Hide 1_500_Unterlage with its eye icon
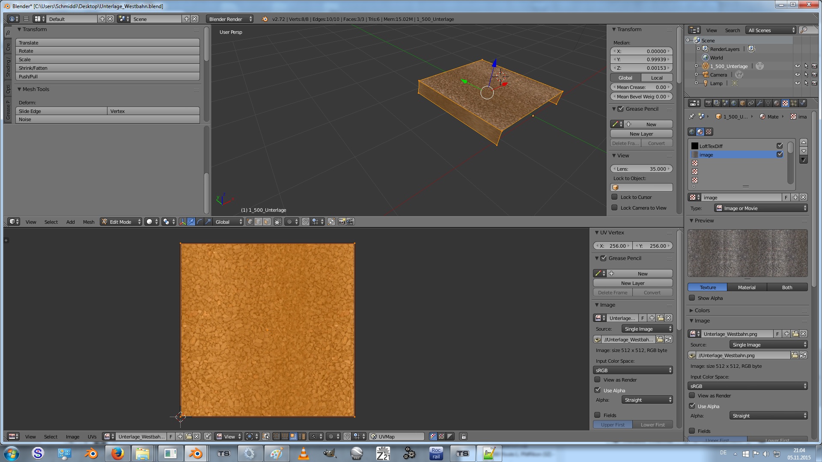 [797, 66]
